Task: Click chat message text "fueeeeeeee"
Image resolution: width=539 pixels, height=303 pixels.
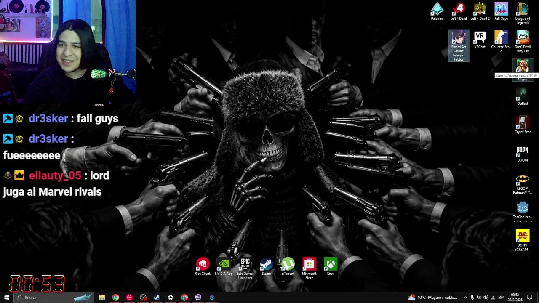Action: tap(32, 155)
